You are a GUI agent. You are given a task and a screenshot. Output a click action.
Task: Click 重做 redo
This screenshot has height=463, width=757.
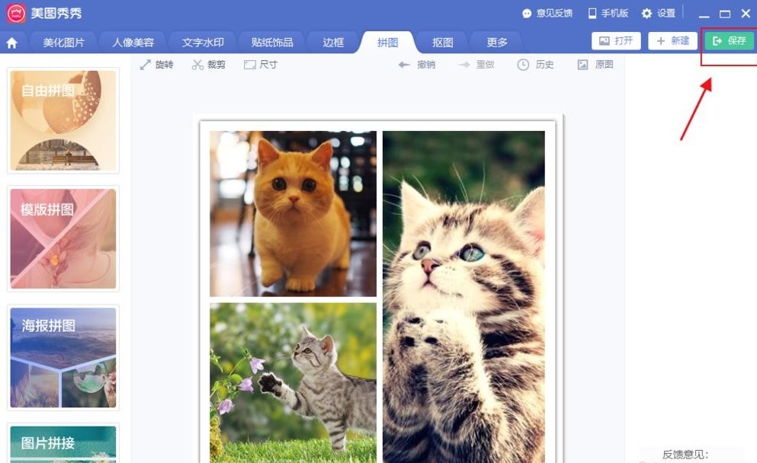(476, 65)
